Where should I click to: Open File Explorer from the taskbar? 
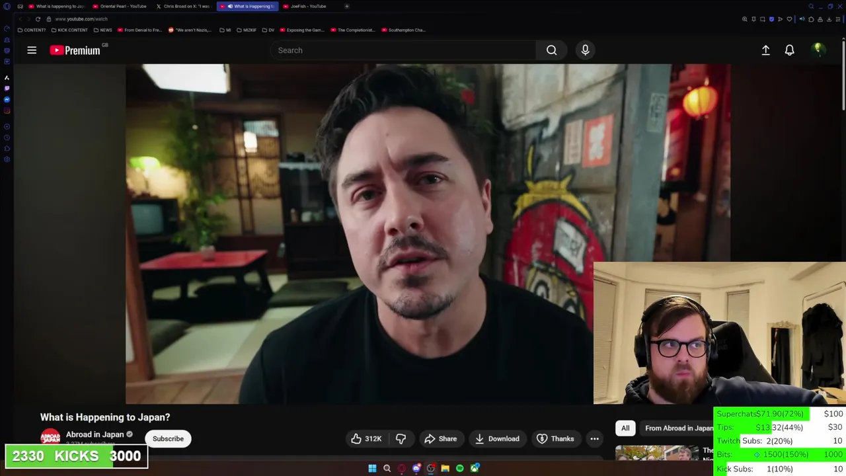445,468
